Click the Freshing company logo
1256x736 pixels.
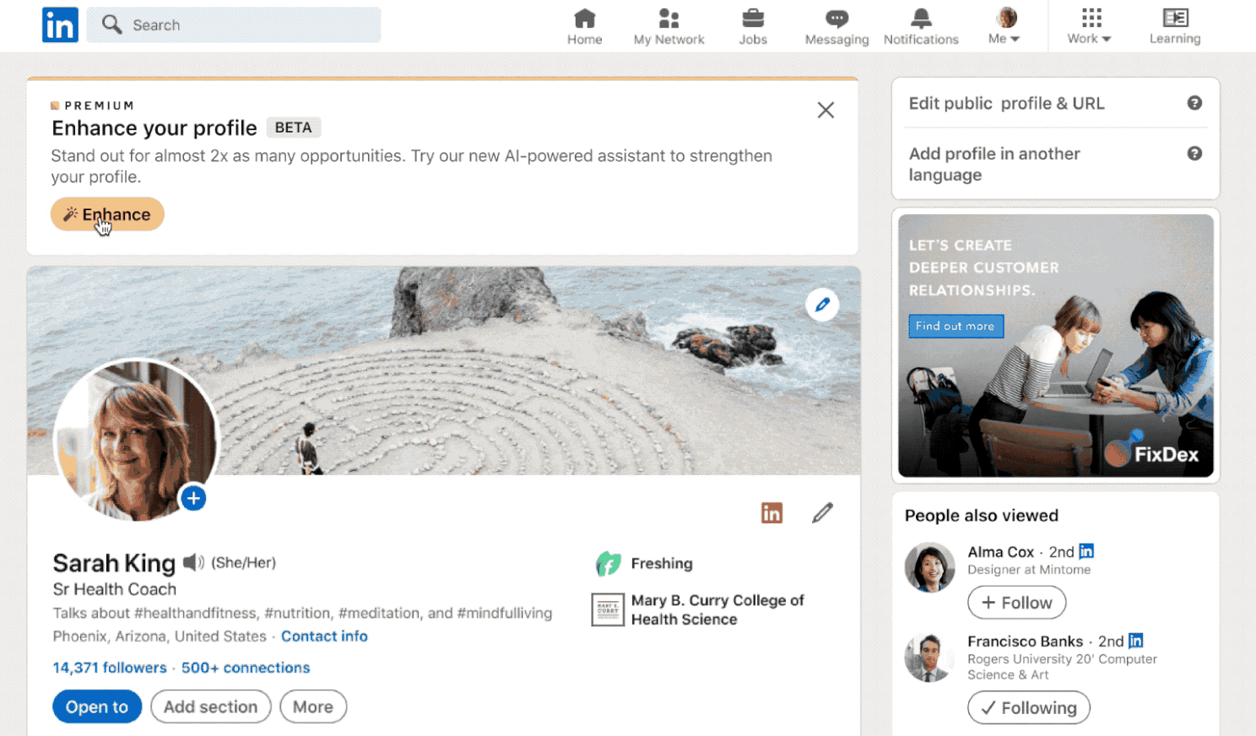pyautogui.click(x=607, y=563)
